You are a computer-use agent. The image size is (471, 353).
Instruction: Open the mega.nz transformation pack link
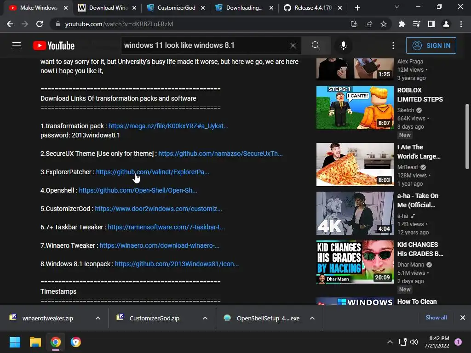tap(168, 126)
